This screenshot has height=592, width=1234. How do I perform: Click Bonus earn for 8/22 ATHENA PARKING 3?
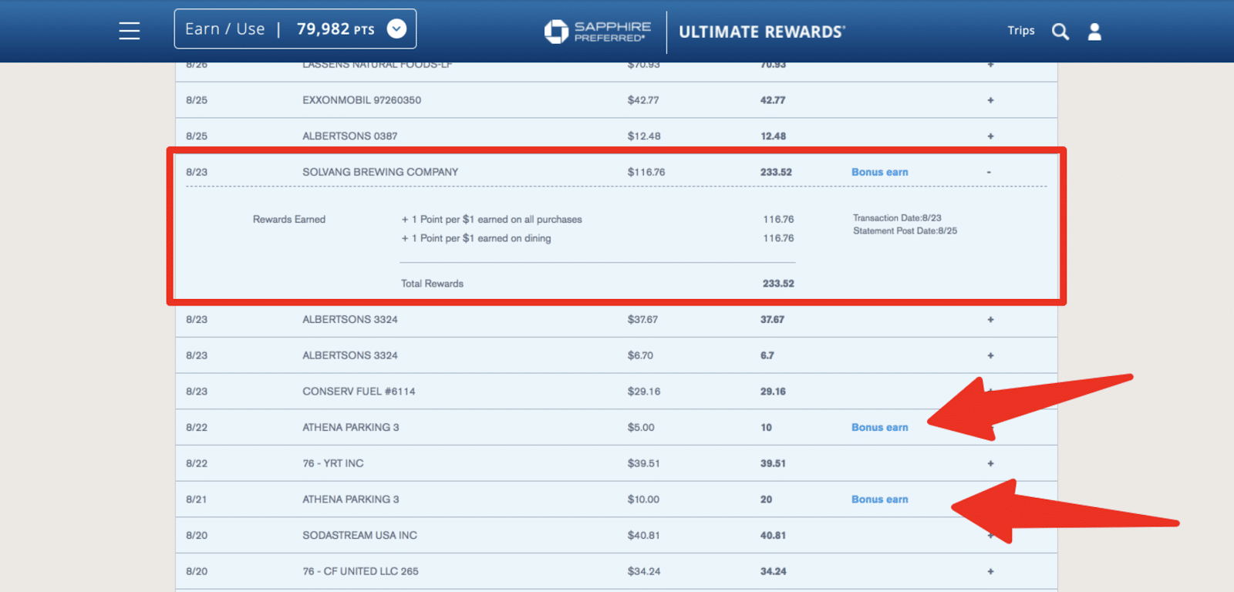879,427
